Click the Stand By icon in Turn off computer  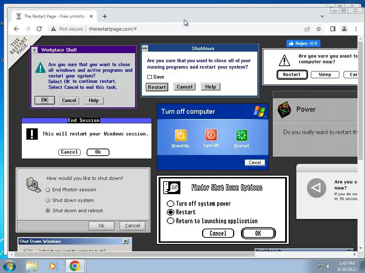tap(181, 135)
